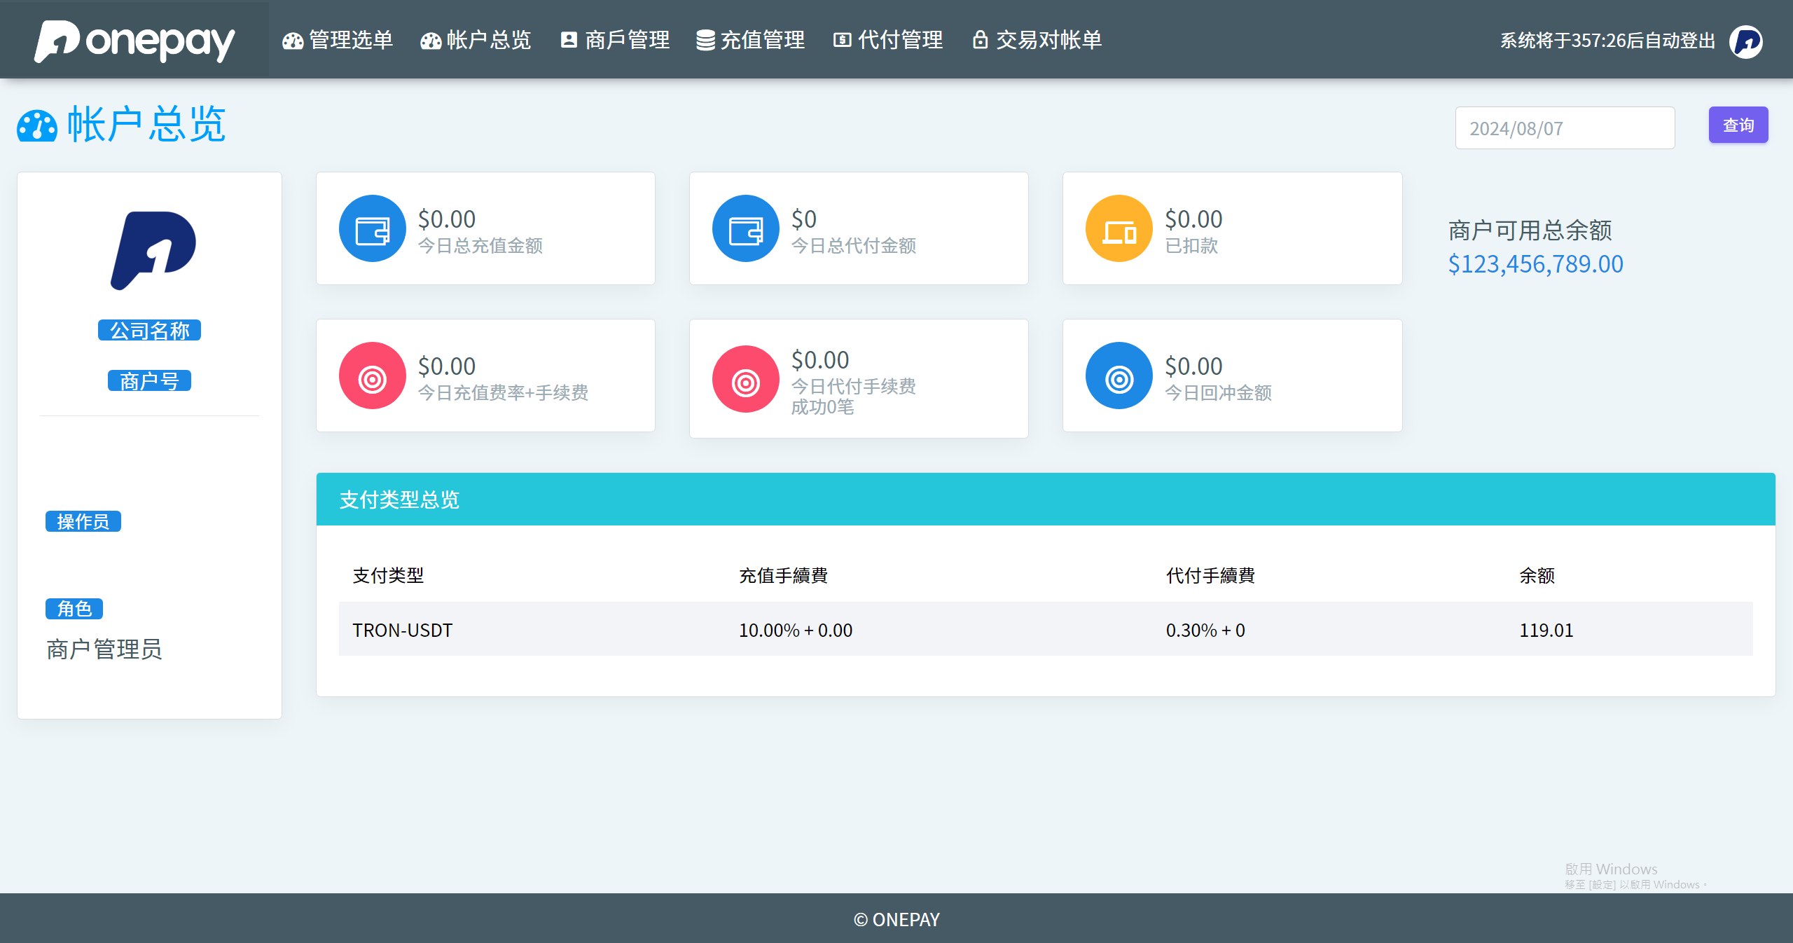1793x943 pixels.
Task: Click the large company logo in profile card
Action: click(153, 250)
